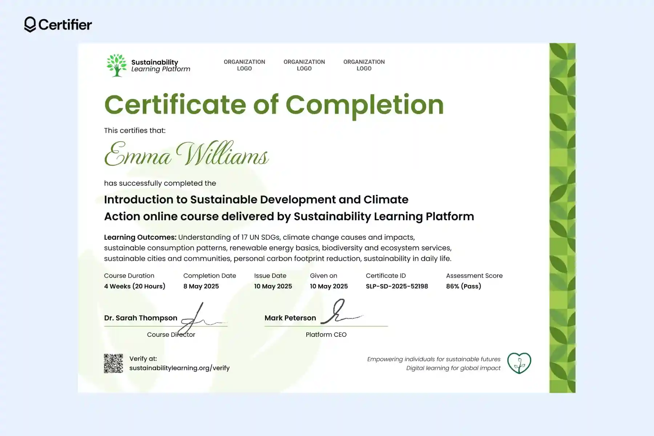
Task: Select the heart-shaped plant icon near the footer
Action: [519, 363]
